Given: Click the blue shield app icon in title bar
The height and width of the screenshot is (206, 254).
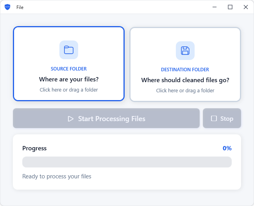Looking at the screenshot, I should point(7,7).
